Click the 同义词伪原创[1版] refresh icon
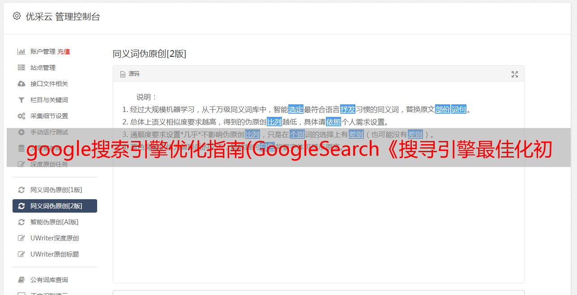577x295 pixels. 21,190
